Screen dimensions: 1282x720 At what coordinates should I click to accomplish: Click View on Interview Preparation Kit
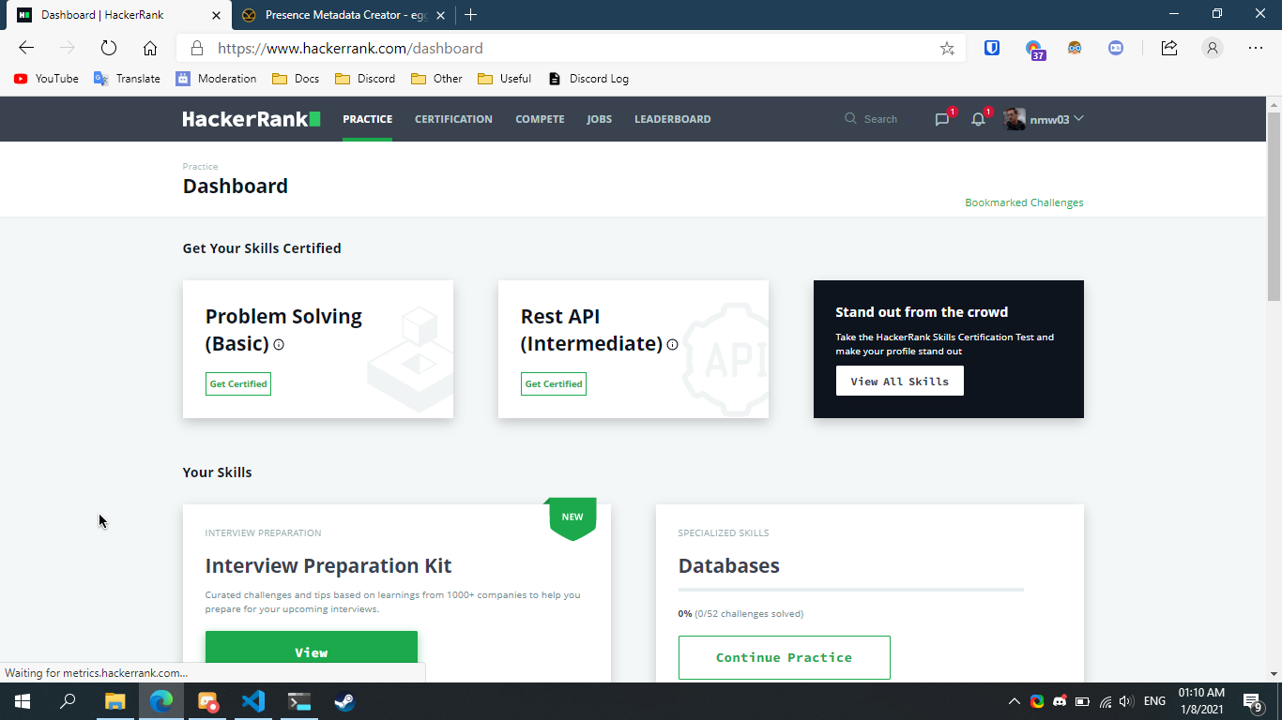pos(312,652)
